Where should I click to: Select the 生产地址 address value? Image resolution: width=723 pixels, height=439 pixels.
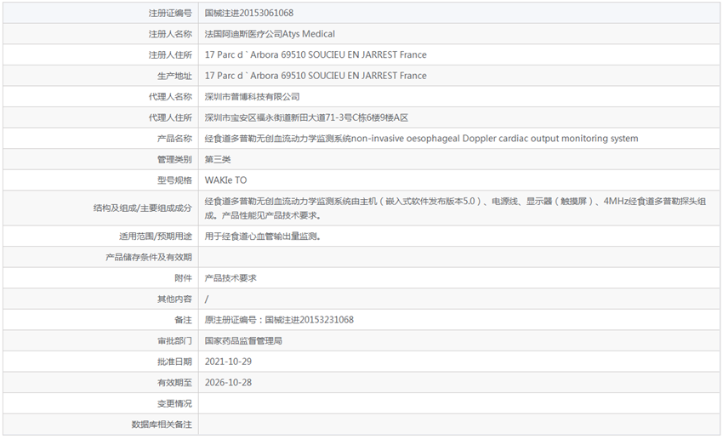(316, 76)
